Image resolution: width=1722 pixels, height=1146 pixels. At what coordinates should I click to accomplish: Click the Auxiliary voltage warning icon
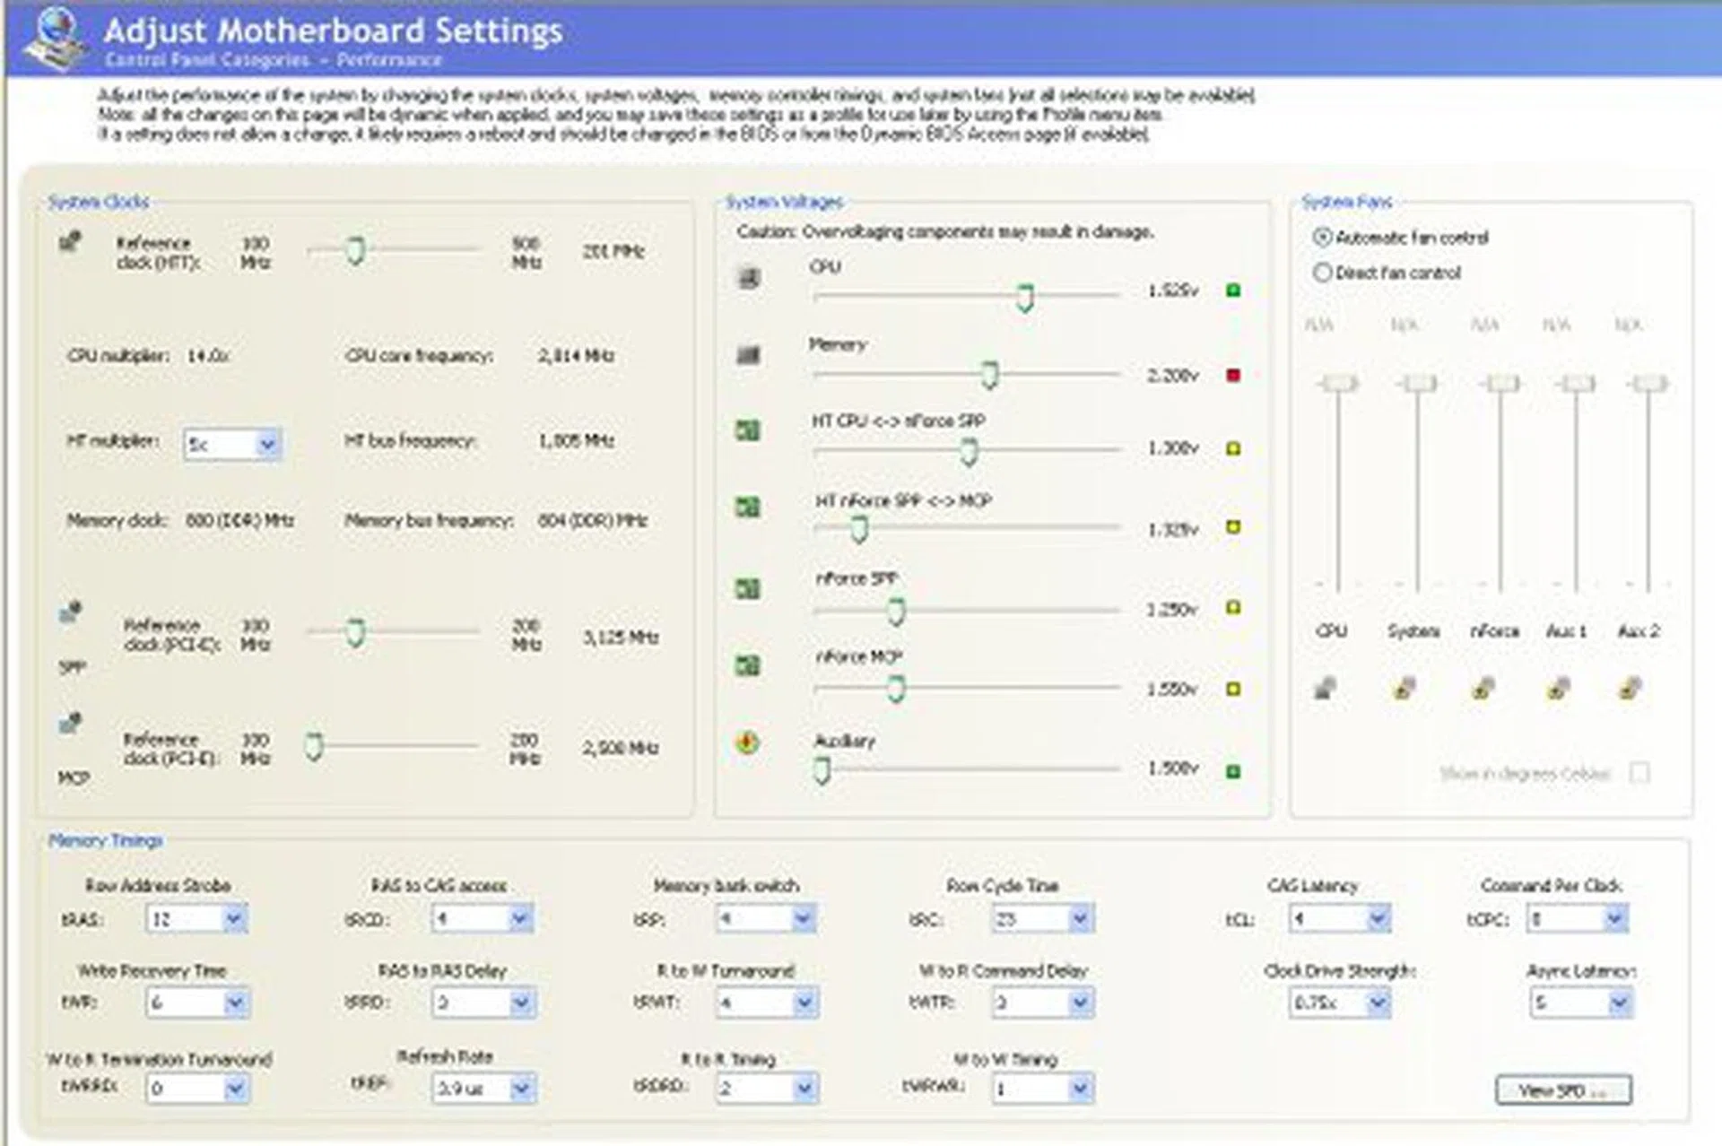(748, 742)
